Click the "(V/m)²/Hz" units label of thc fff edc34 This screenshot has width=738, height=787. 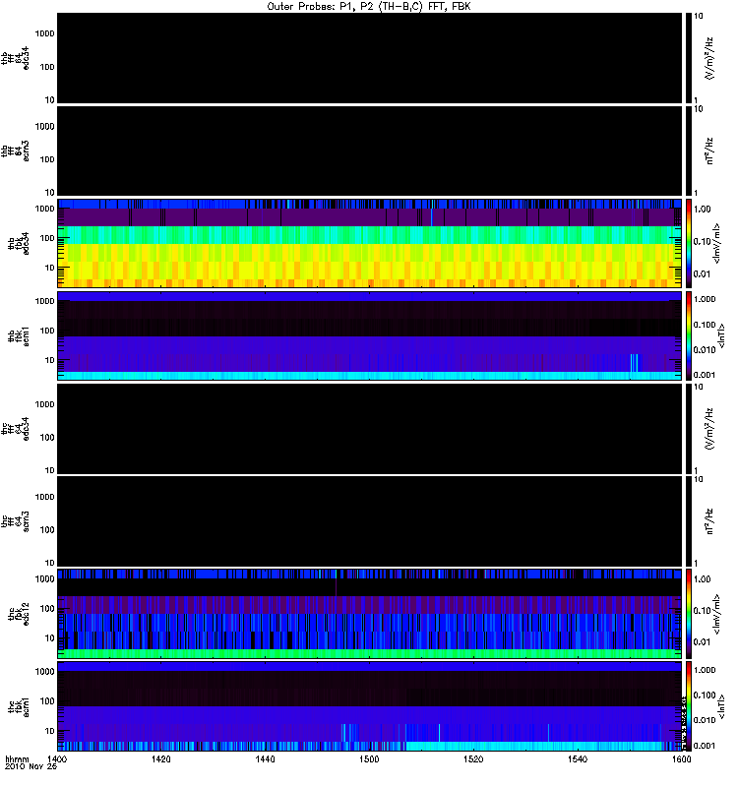[x=709, y=429]
